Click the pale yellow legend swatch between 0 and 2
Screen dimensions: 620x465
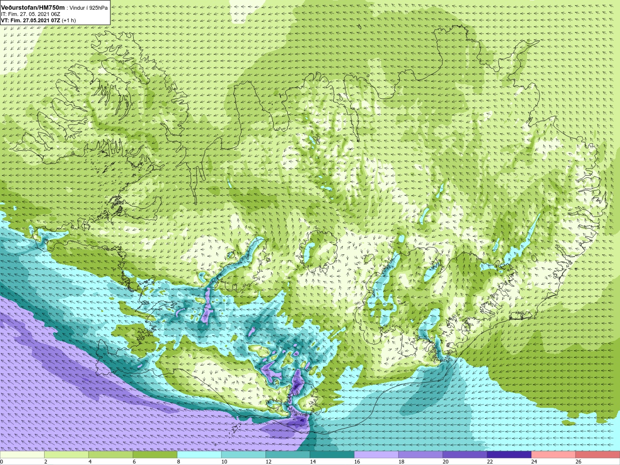(22, 455)
